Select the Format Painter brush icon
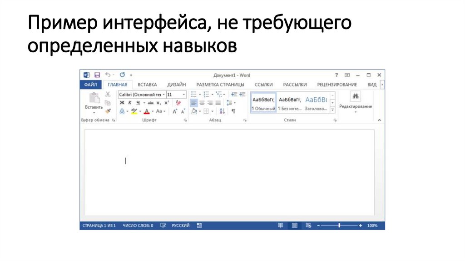Viewport: 465px width, 261px height. (x=108, y=111)
